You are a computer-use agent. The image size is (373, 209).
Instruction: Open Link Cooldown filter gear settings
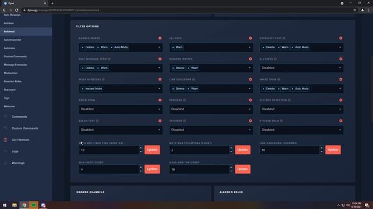point(250,80)
